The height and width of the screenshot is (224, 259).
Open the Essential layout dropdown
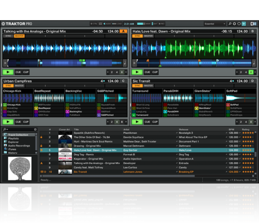click(x=214, y=24)
